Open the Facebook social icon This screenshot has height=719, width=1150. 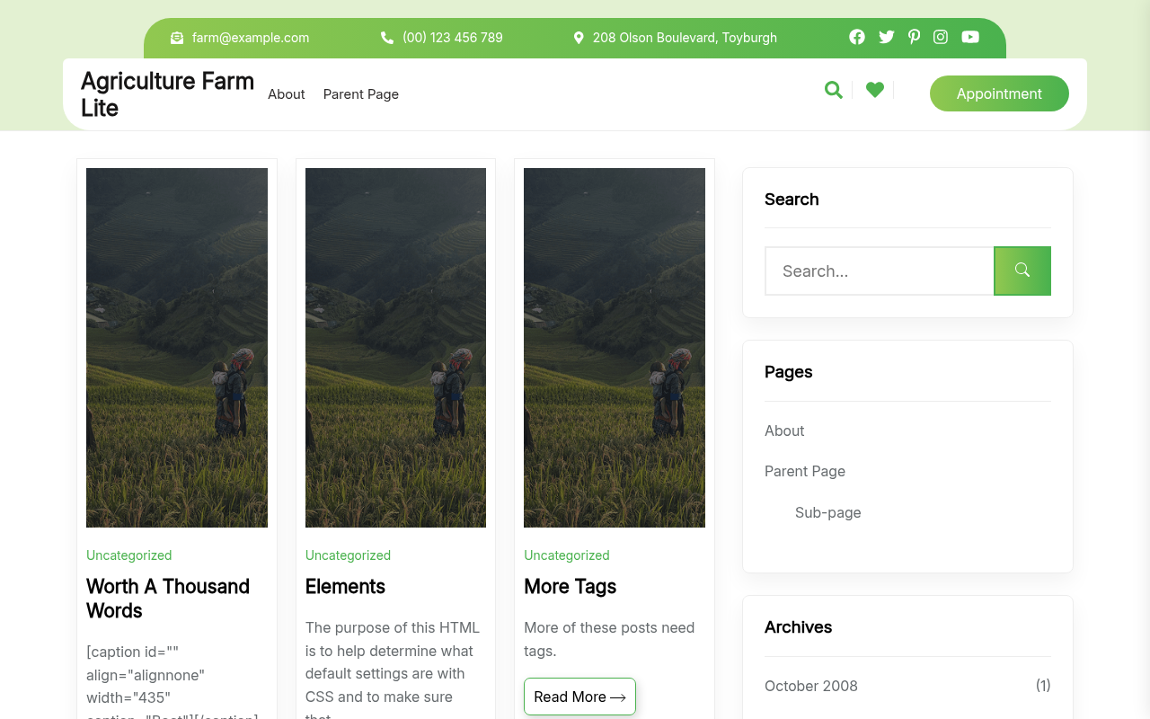tap(857, 37)
